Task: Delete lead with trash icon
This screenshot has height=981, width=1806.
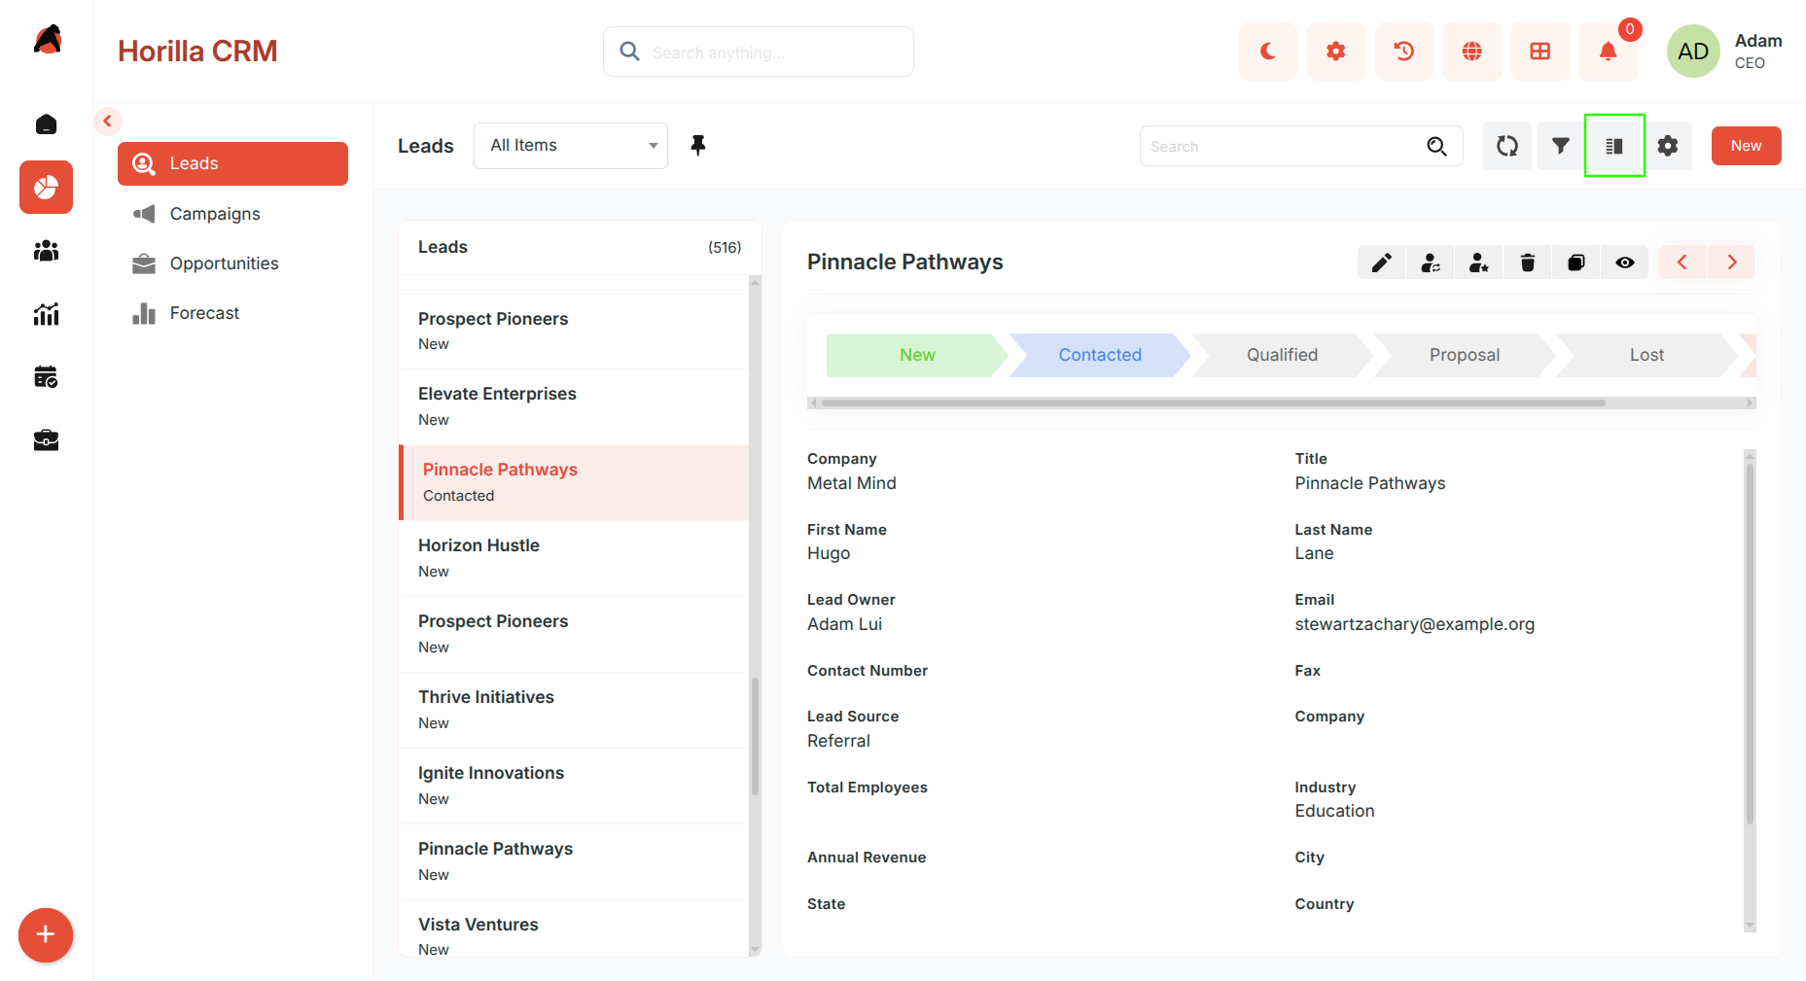Action: [x=1527, y=263]
